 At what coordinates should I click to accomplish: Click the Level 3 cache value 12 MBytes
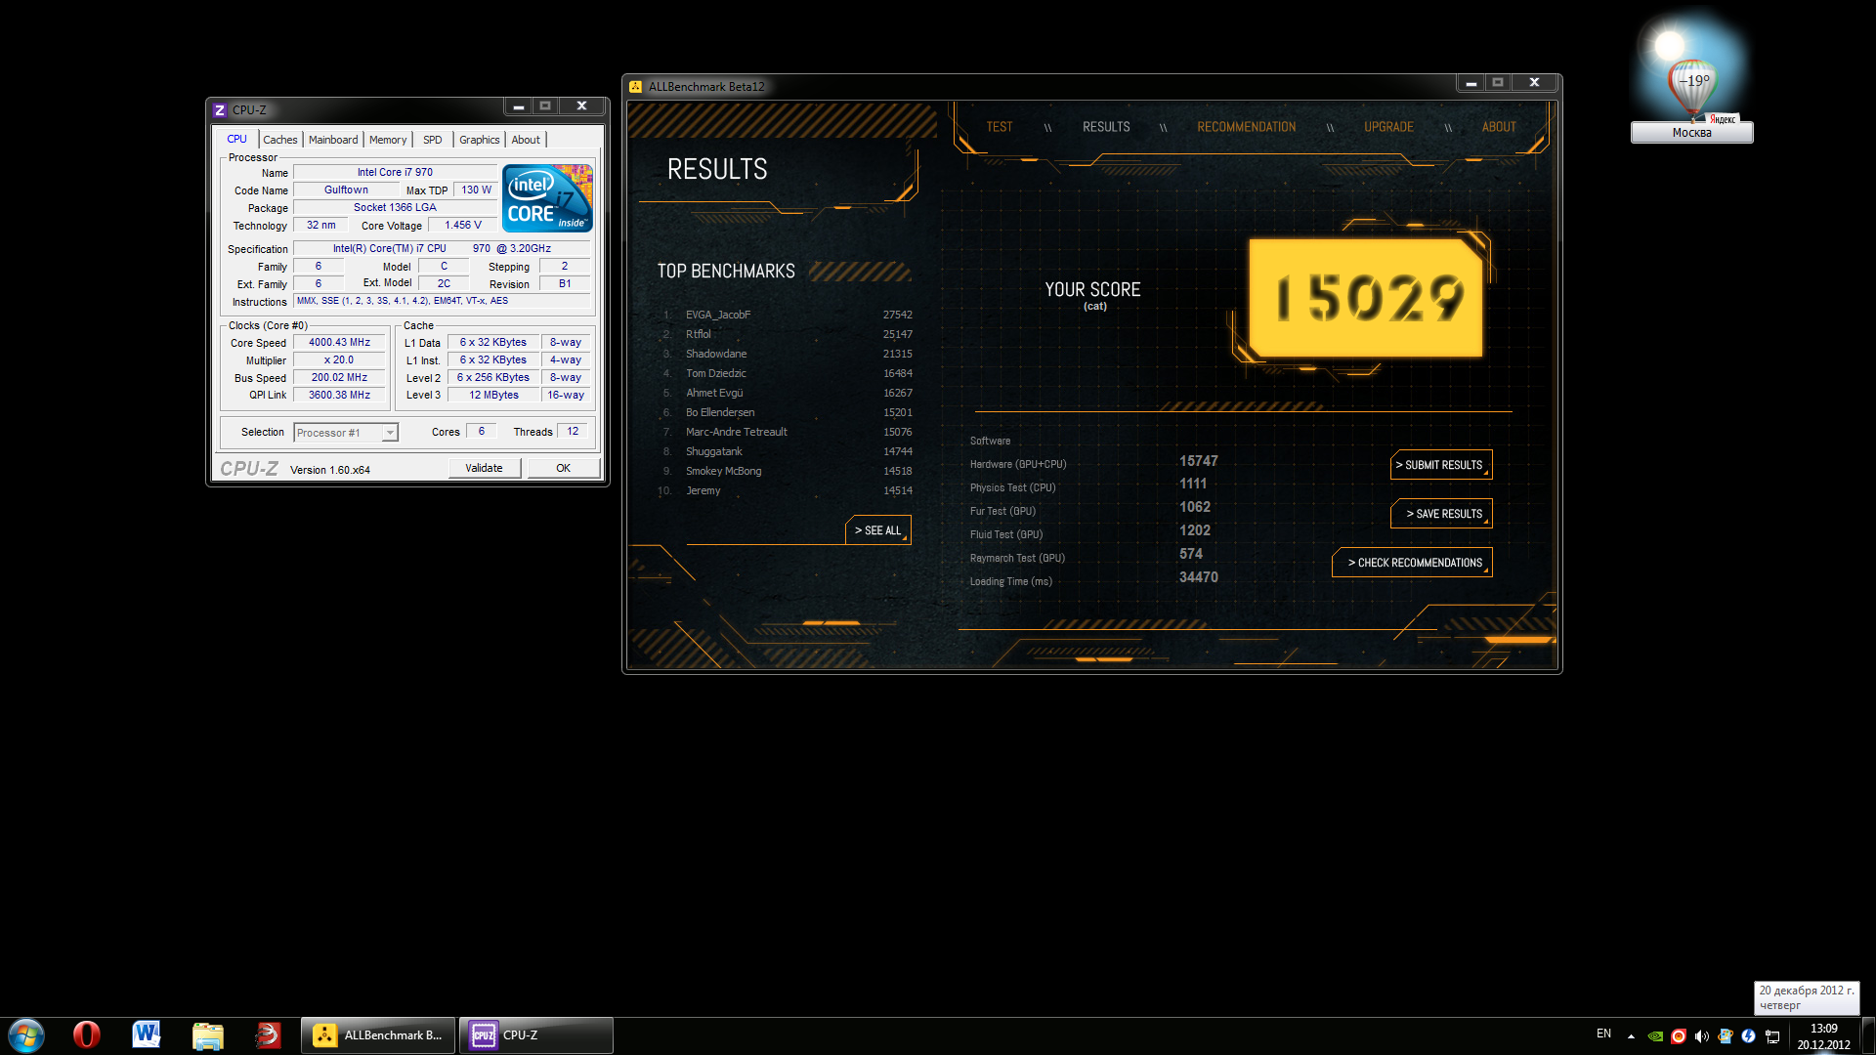pos(493,396)
